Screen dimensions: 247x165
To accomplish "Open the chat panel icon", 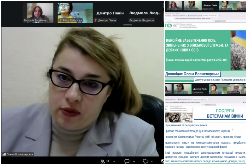I will click(x=127, y=161).
